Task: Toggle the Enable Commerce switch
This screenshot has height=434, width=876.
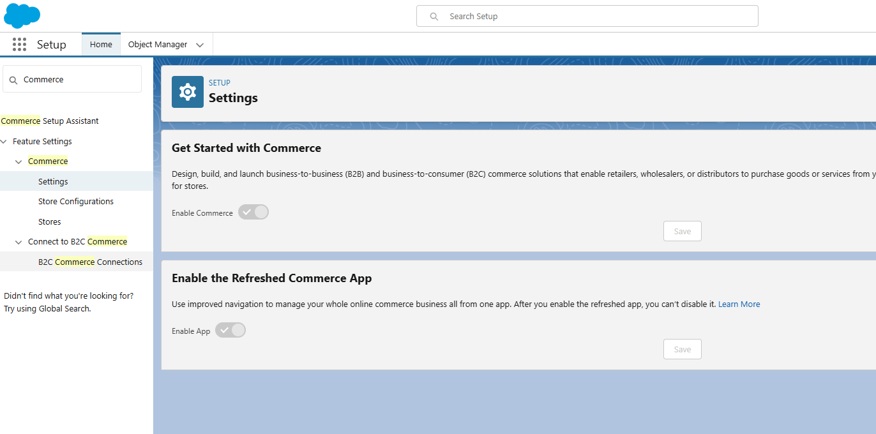Action: tap(253, 213)
